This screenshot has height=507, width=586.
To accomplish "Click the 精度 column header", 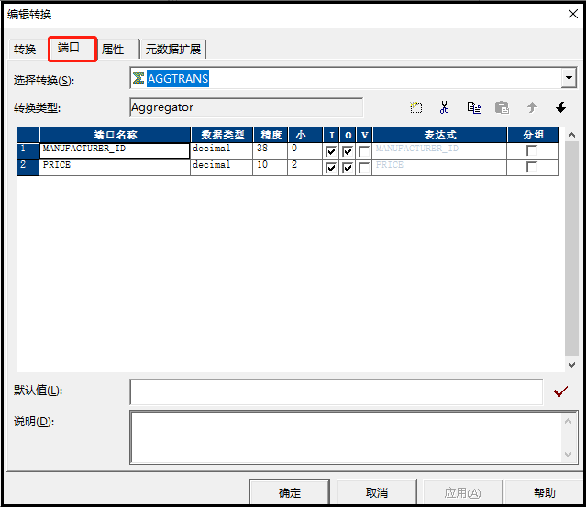I will pos(271,135).
